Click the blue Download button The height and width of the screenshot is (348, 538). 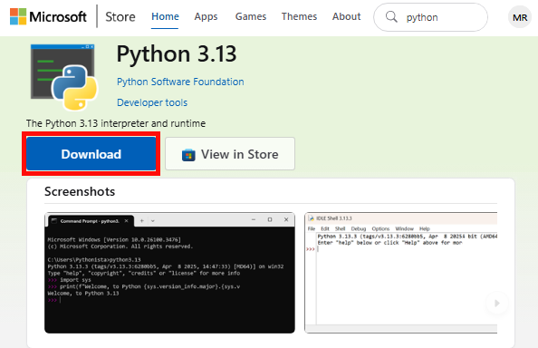[x=91, y=154]
